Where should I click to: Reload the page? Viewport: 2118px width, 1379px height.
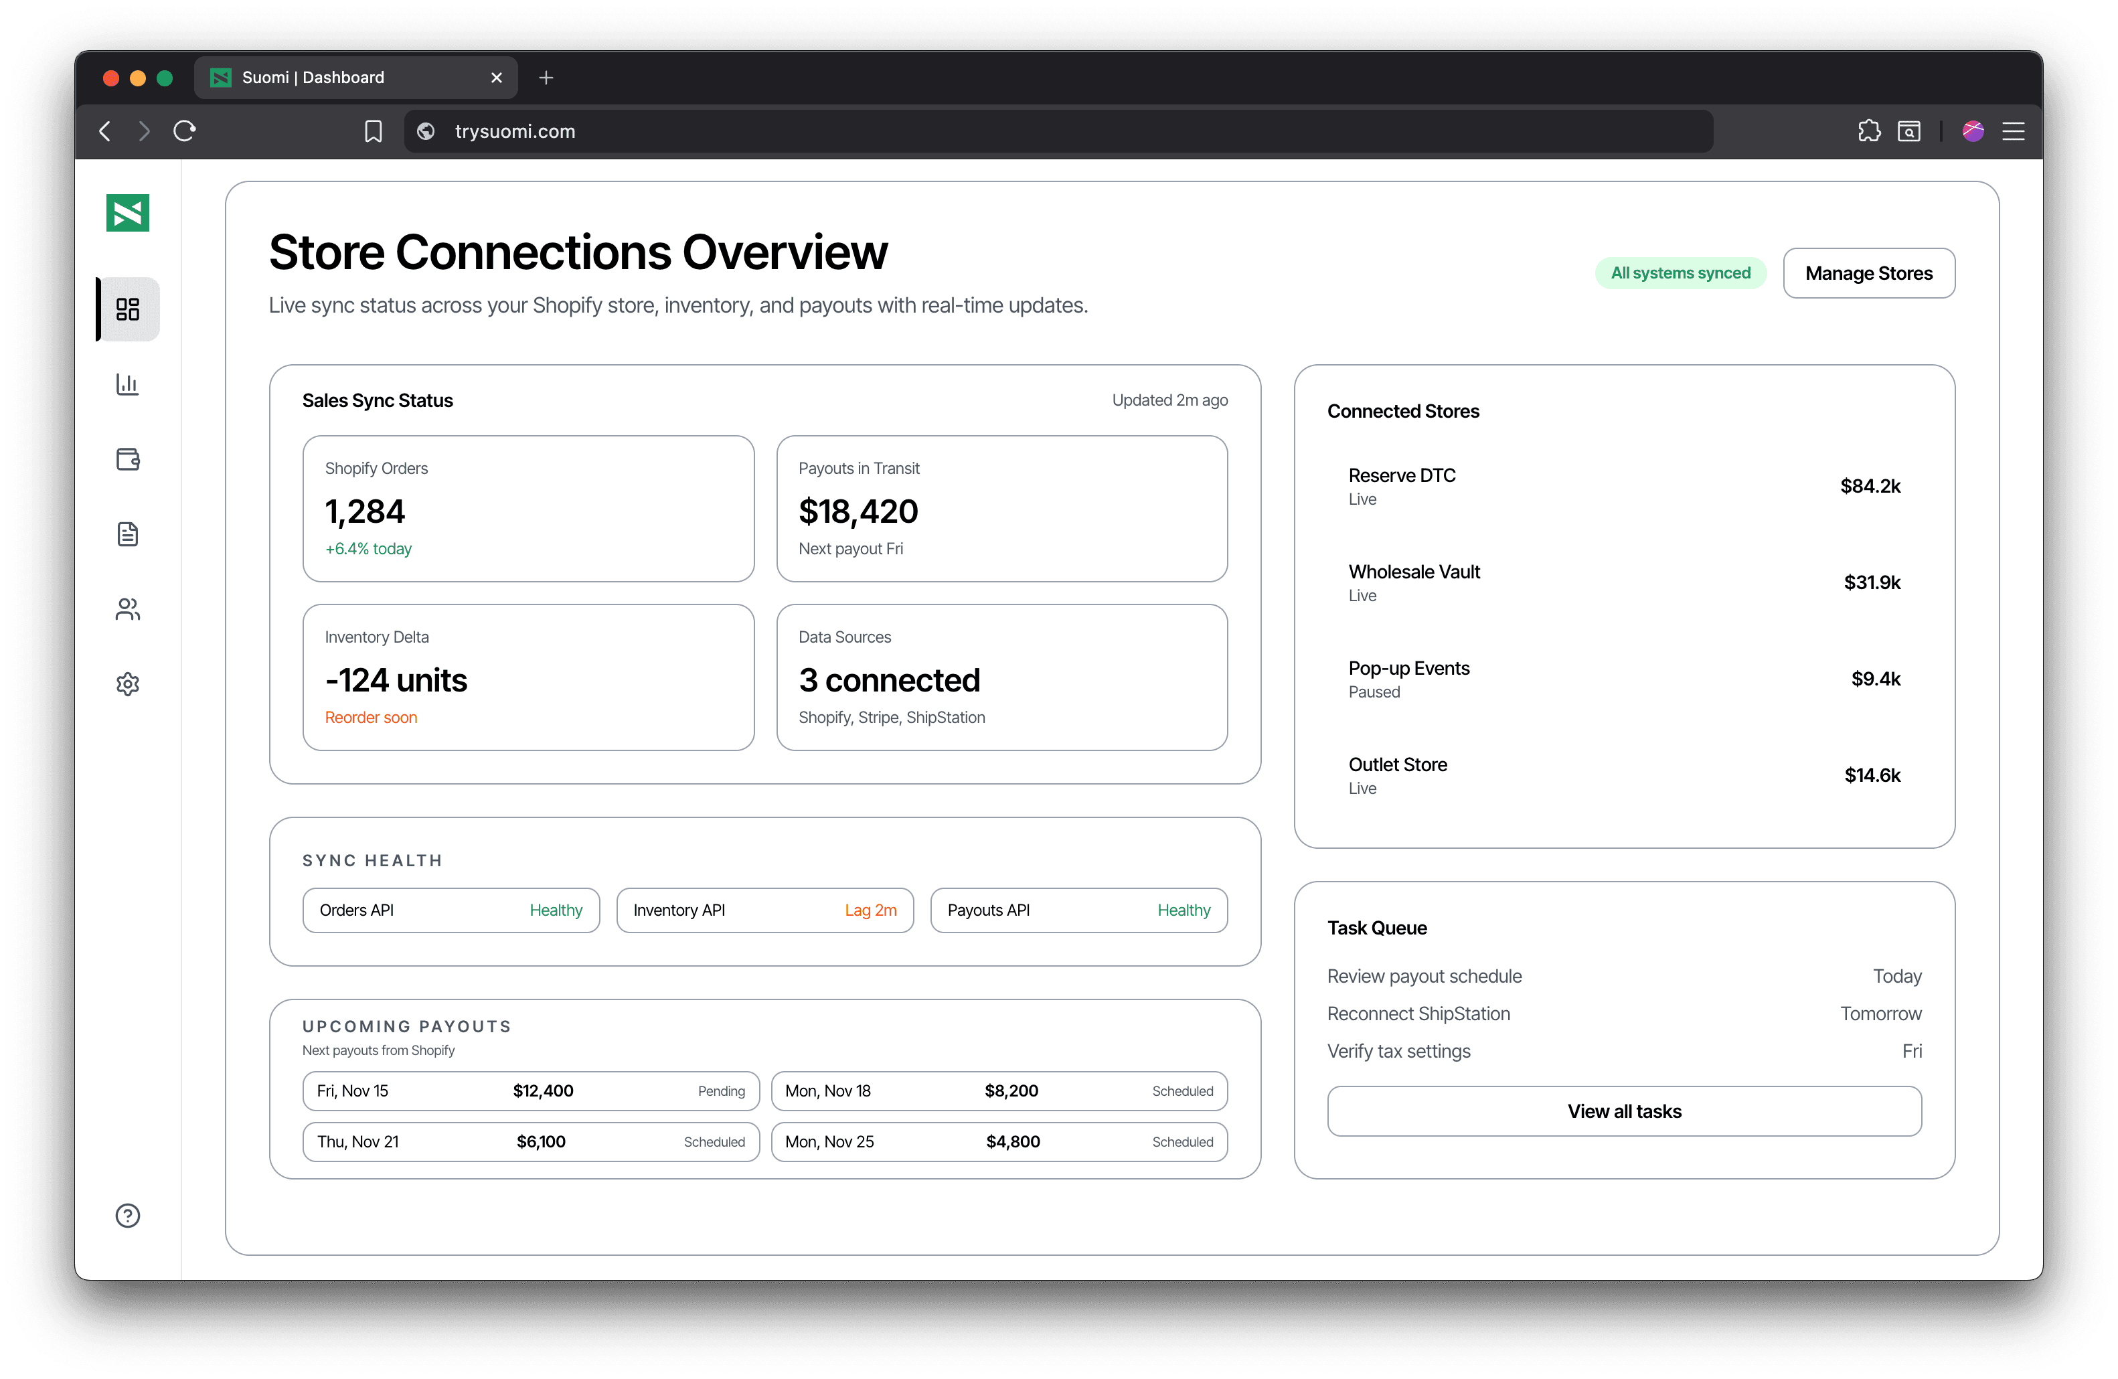click(184, 132)
